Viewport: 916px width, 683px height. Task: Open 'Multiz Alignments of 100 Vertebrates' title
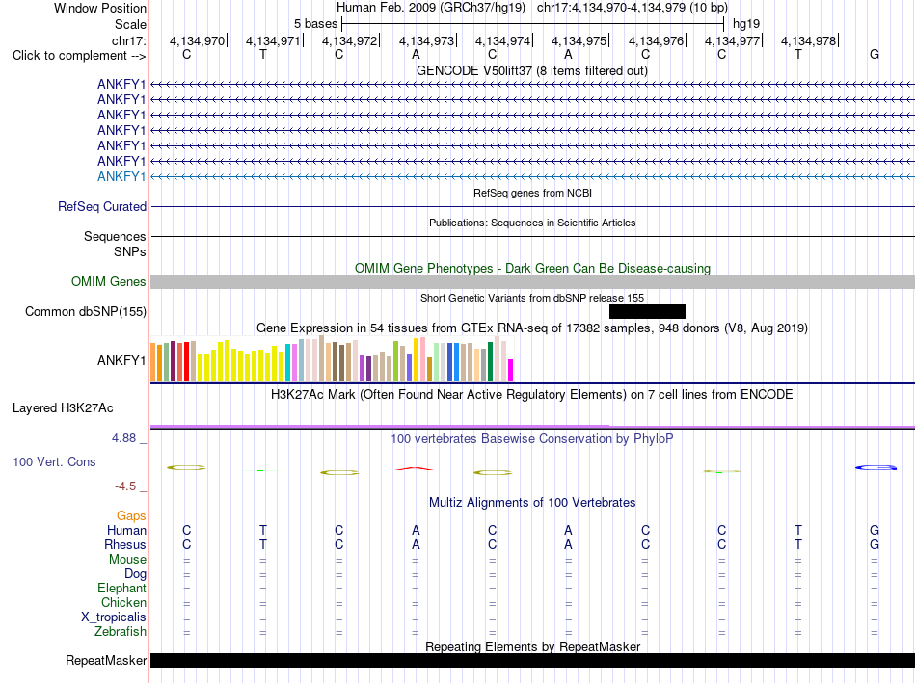[532, 503]
